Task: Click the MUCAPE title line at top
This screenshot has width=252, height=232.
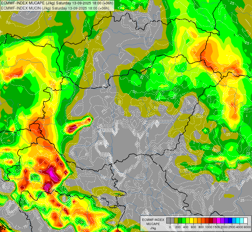Action: [57, 3]
